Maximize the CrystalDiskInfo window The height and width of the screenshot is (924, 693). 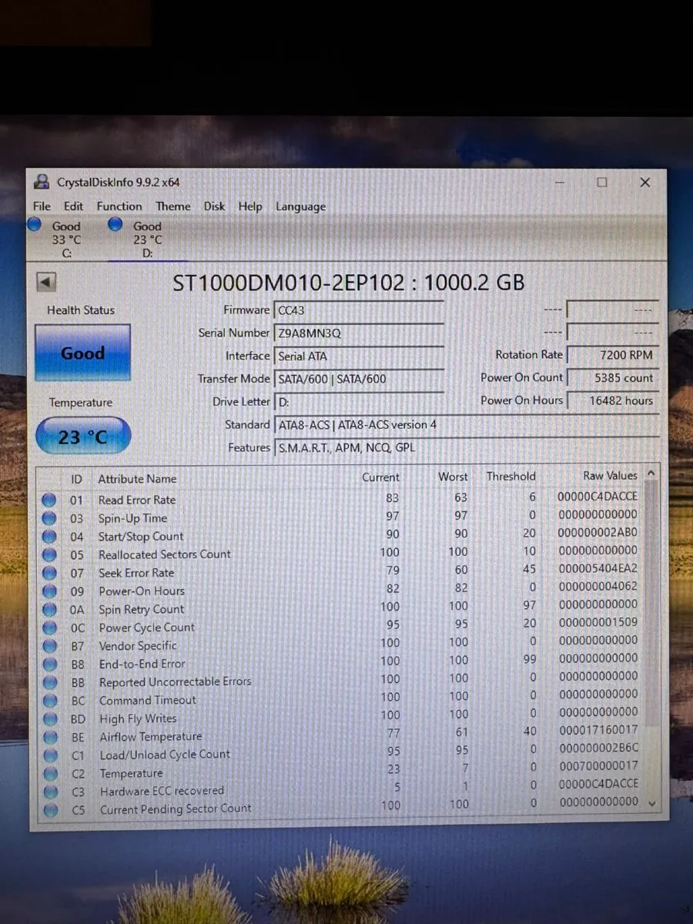[602, 182]
